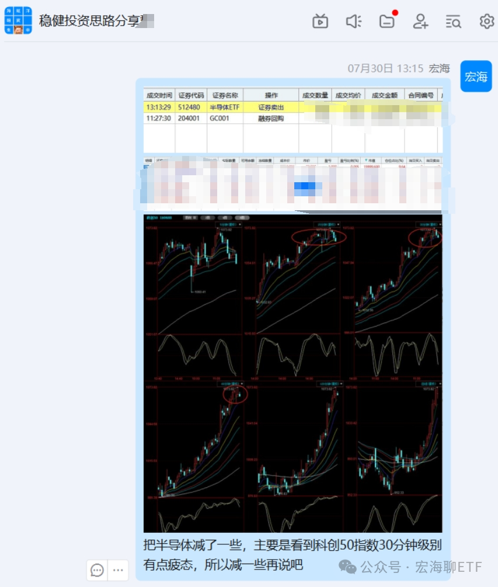
Task: Open the search chat history icon
Action: coord(453,22)
